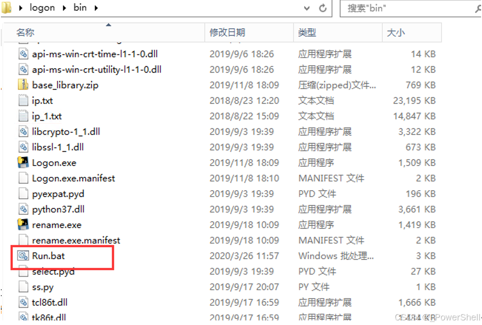Click the logon breadcrumb folder
Screen dimensions: 482x325
[x=42, y=8]
